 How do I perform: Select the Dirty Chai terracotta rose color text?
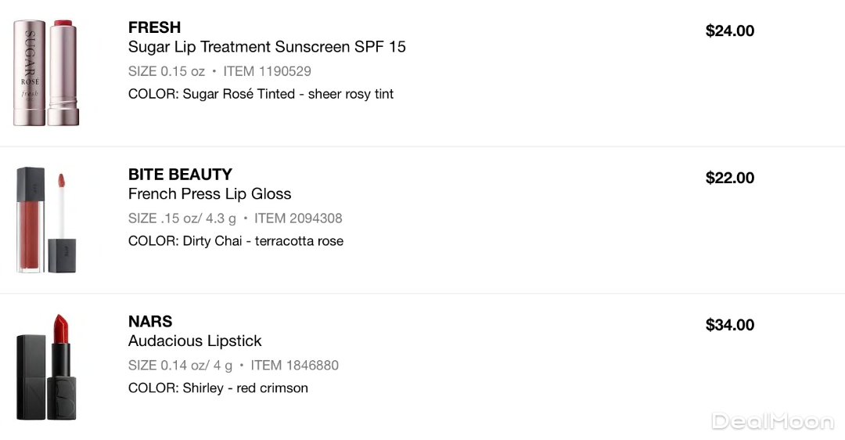[236, 241]
